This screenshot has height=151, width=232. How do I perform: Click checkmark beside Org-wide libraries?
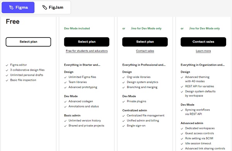coord(124,77)
